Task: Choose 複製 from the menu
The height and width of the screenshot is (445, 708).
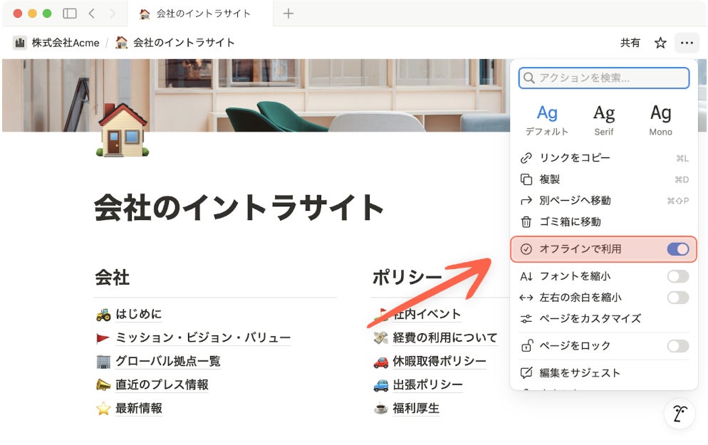Action: [x=604, y=179]
